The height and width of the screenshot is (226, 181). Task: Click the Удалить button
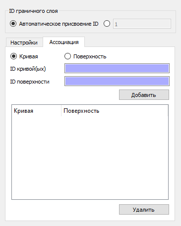(144, 210)
